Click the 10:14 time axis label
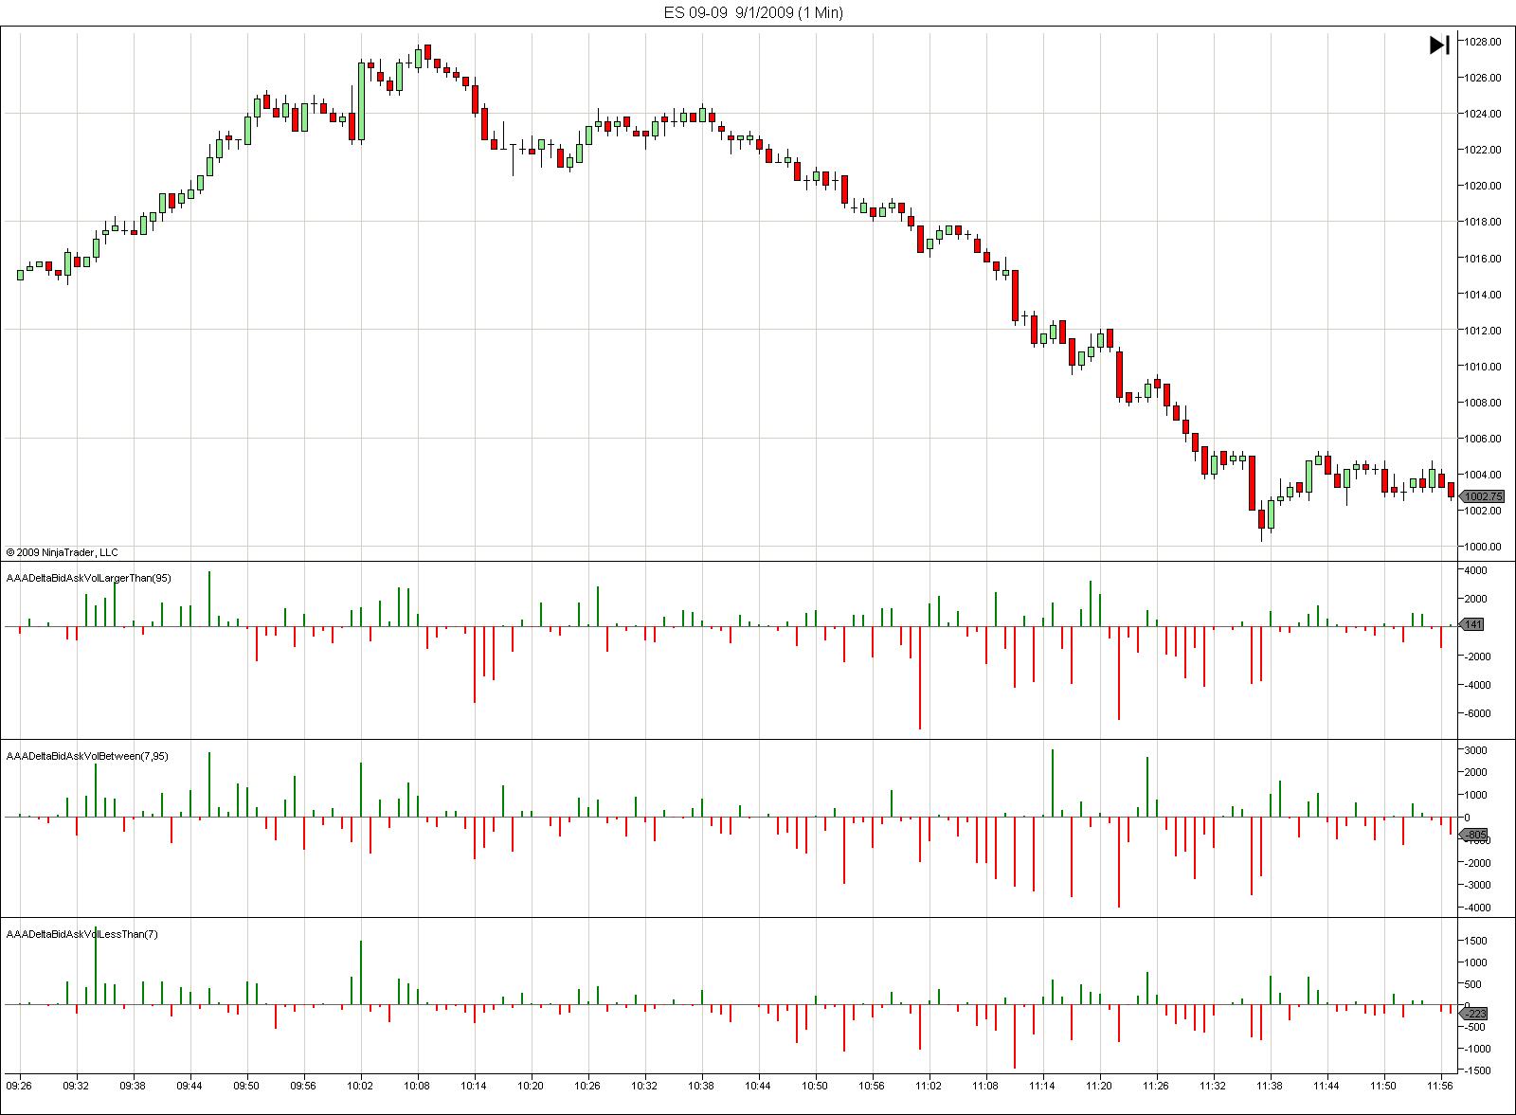The image size is (1516, 1115). click(x=474, y=1086)
